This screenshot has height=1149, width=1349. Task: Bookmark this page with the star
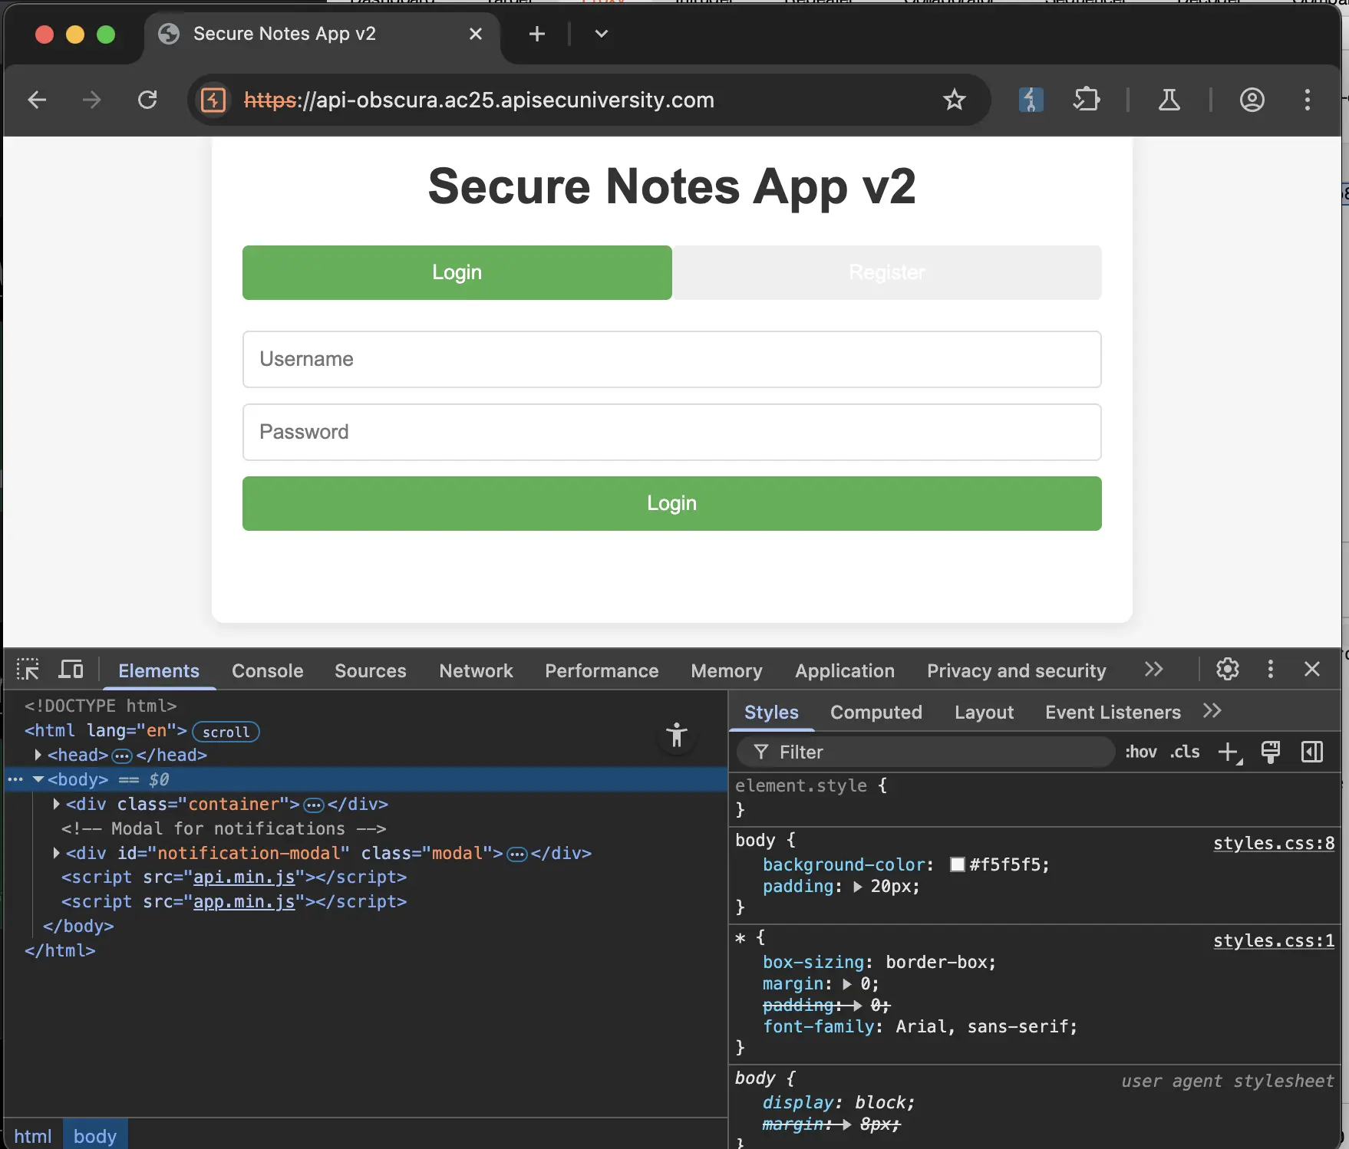pos(954,100)
